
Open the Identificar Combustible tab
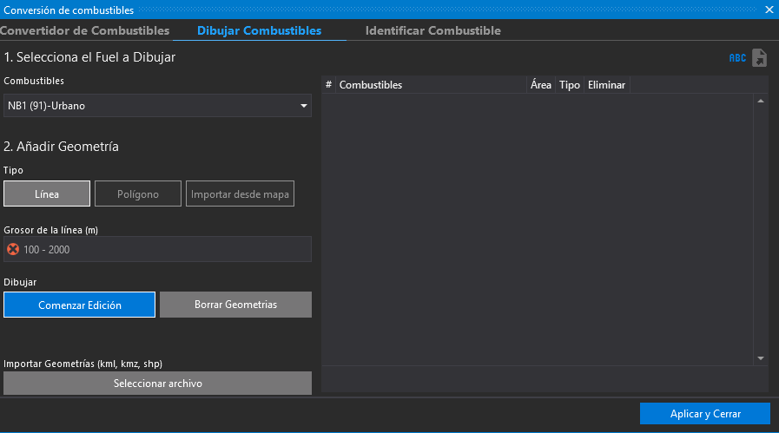coord(432,30)
